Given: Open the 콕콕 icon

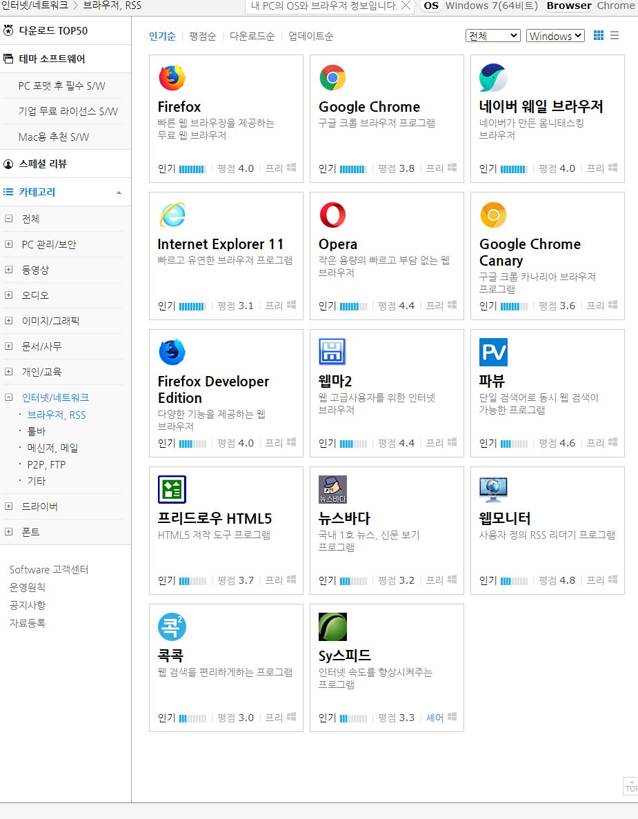Looking at the screenshot, I should coord(172,626).
